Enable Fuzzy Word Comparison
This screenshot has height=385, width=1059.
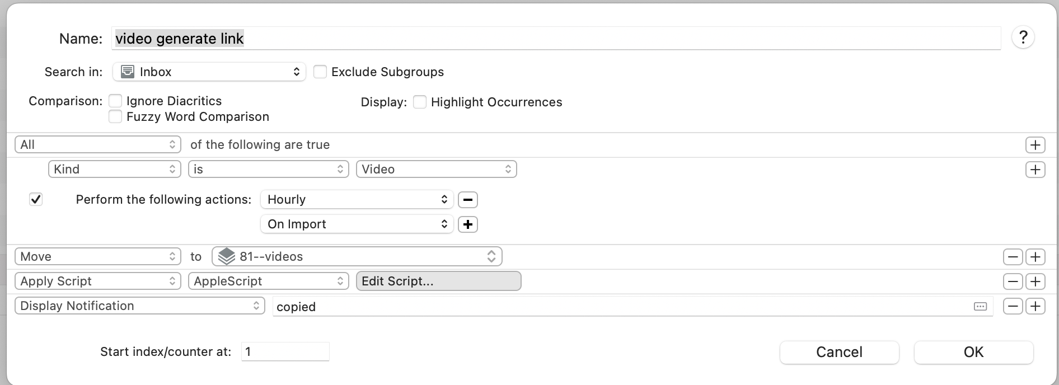(115, 116)
